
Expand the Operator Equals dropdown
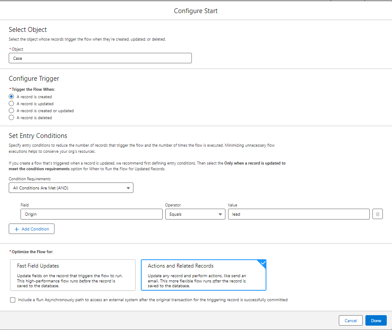[195, 214]
